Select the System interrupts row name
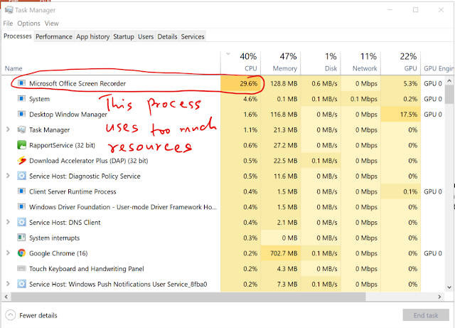The image size is (455, 328). point(54,238)
